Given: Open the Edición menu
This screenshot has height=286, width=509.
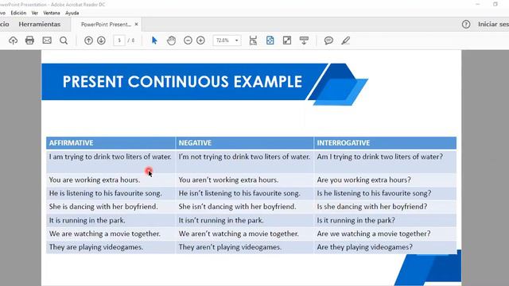Looking at the screenshot, I should (x=18, y=13).
